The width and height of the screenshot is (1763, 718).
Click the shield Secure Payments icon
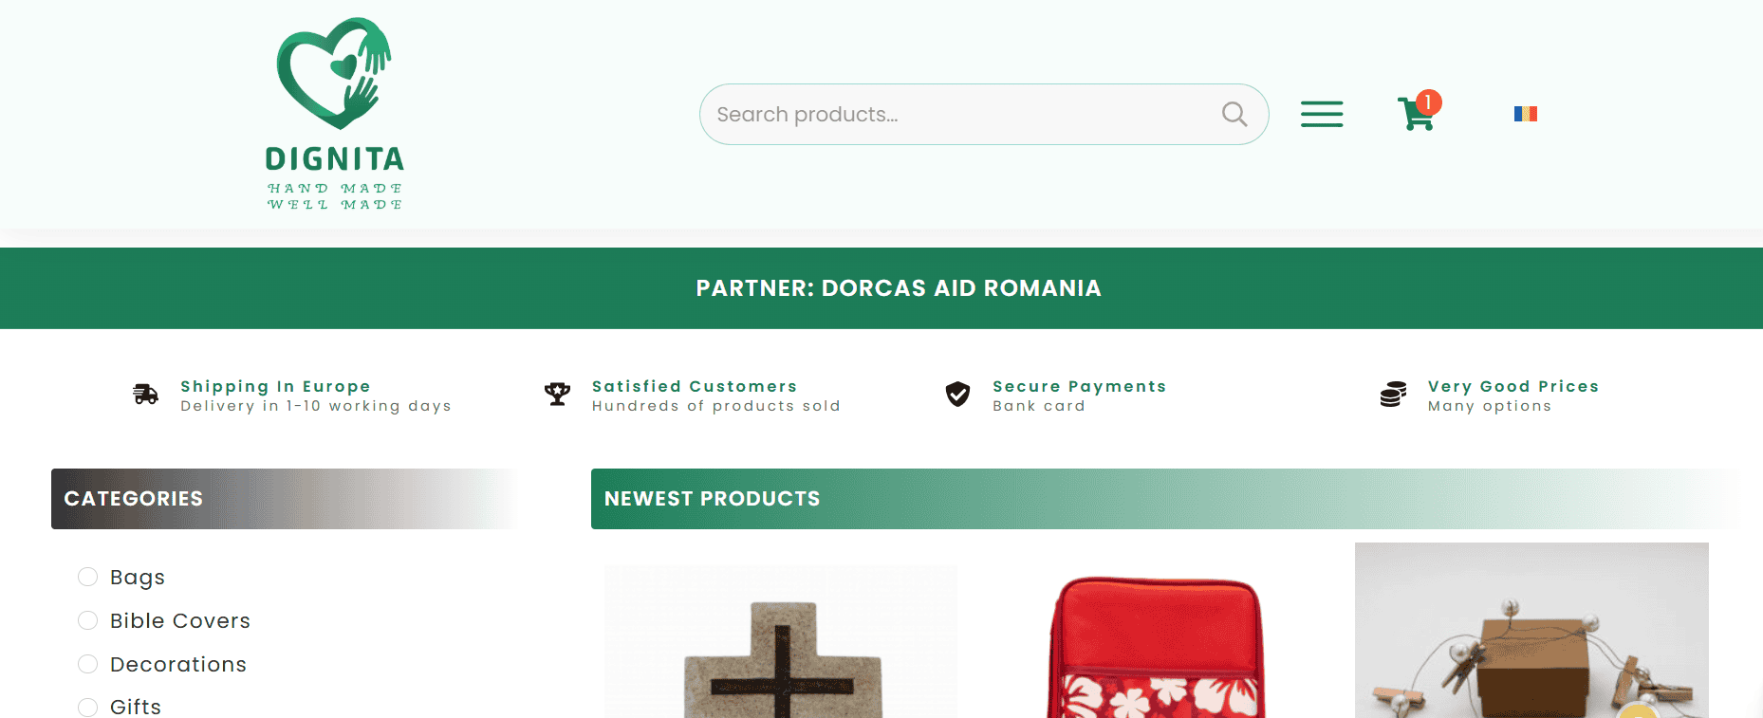(x=957, y=395)
